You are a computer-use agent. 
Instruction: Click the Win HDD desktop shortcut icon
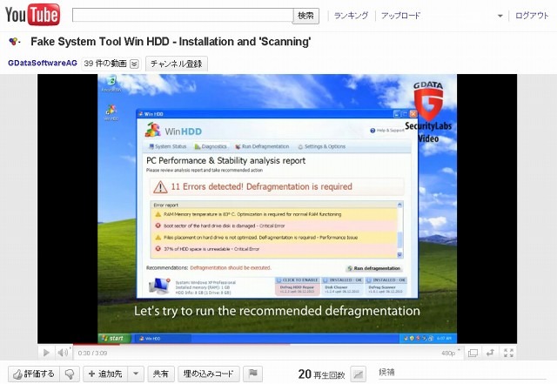click(111, 112)
